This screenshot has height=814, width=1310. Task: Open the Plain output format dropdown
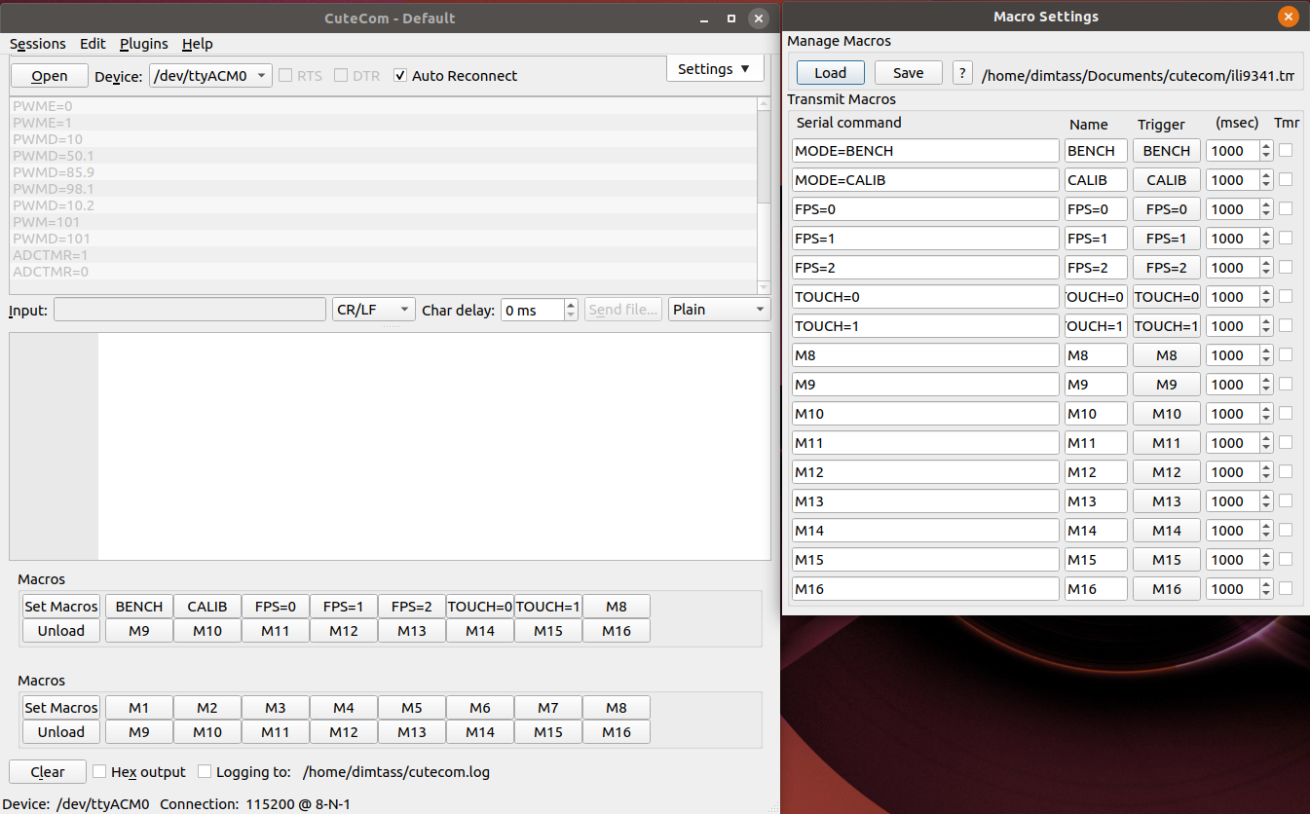click(719, 310)
